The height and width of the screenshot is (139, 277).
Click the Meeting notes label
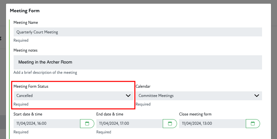[x=26, y=50]
